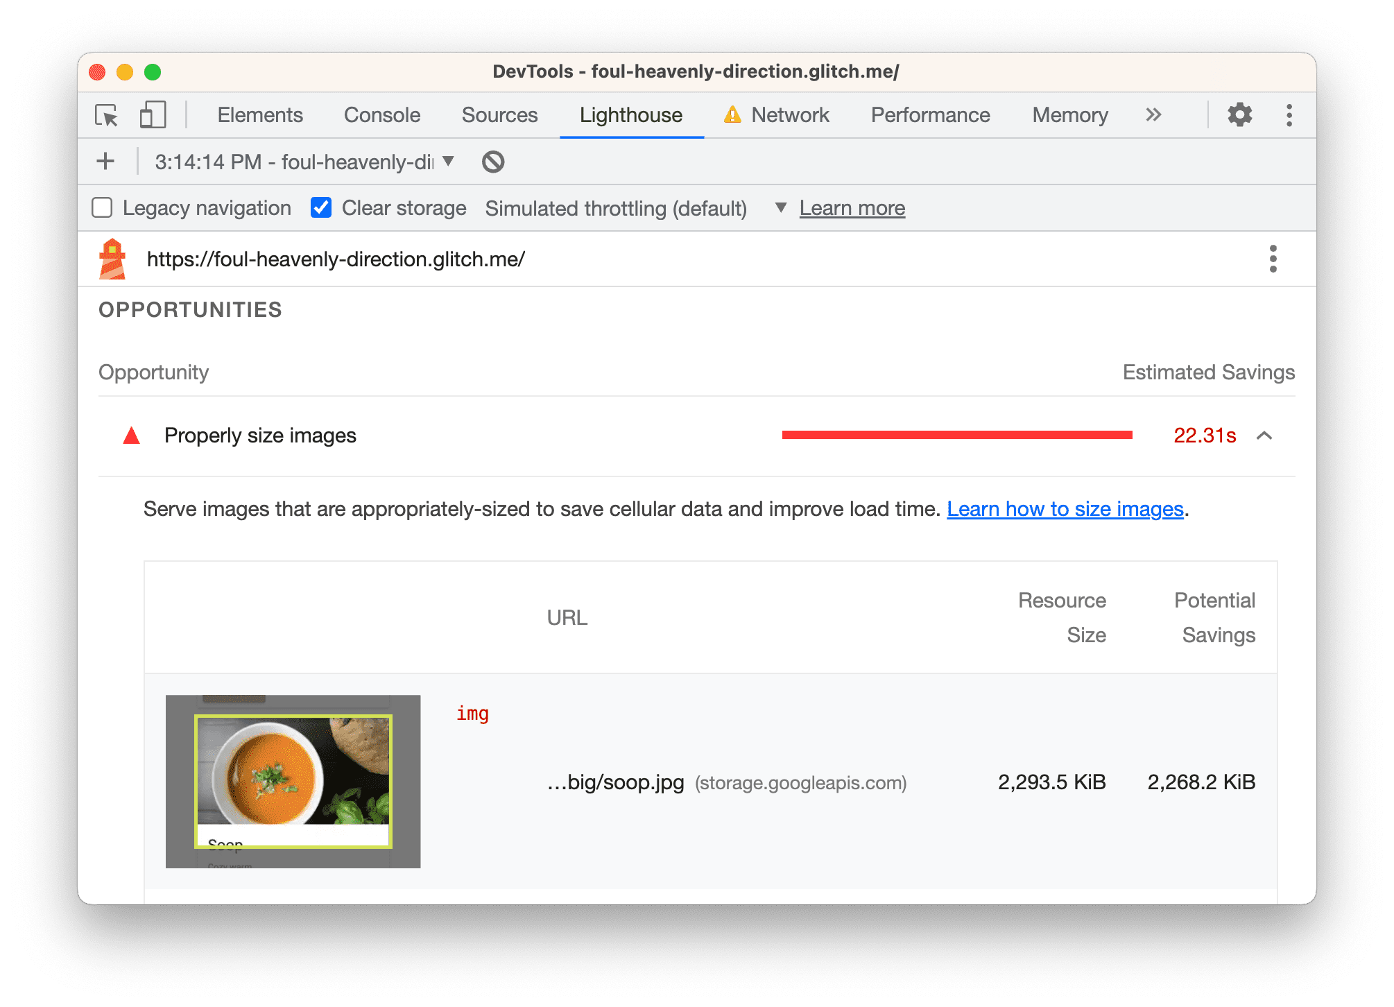Click the Lighthouse tab
The width and height of the screenshot is (1394, 1007).
click(632, 116)
